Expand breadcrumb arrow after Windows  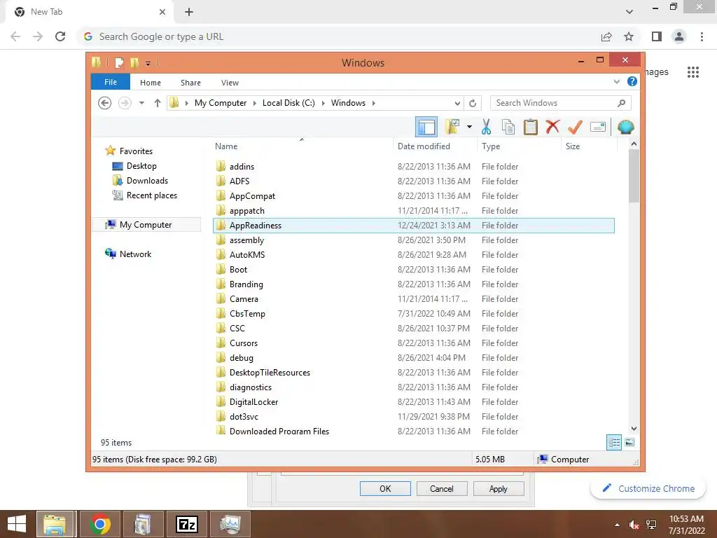tap(374, 103)
